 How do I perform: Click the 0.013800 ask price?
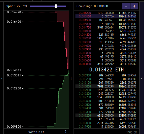point(85,53)
